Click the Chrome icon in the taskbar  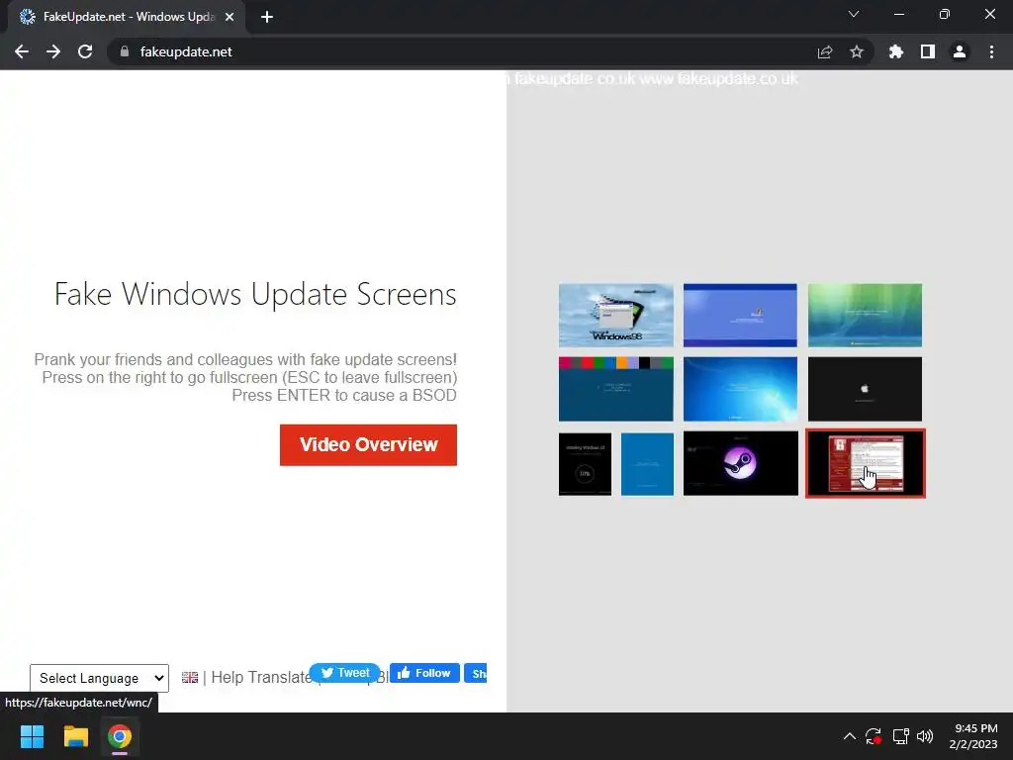pyautogui.click(x=120, y=736)
